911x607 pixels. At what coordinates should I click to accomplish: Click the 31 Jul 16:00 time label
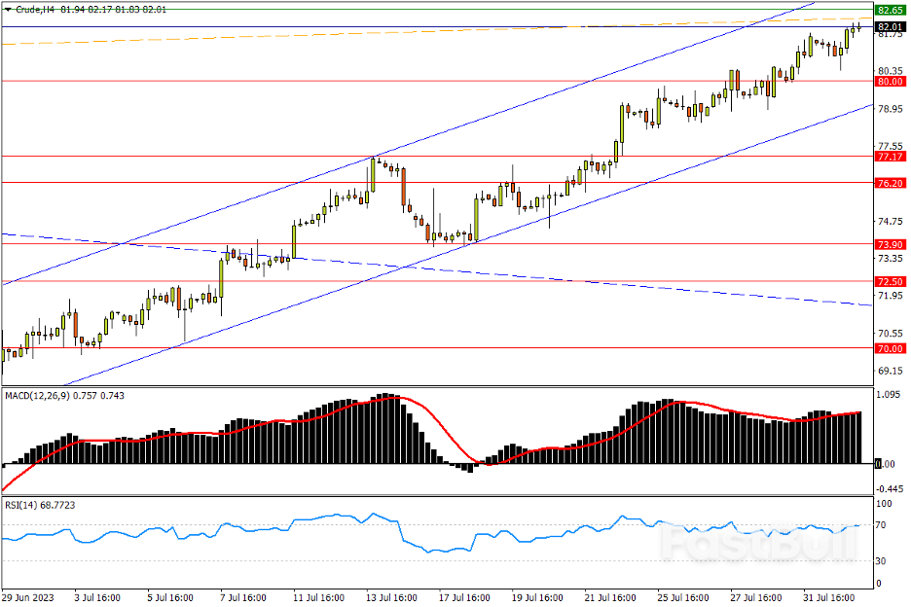pos(827,596)
